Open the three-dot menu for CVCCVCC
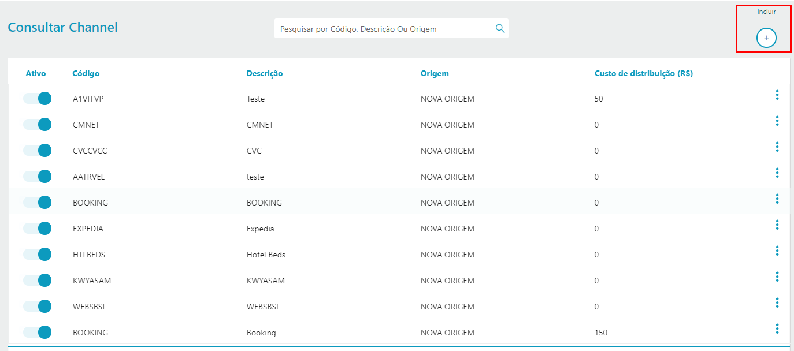794x351 pixels. 777,147
